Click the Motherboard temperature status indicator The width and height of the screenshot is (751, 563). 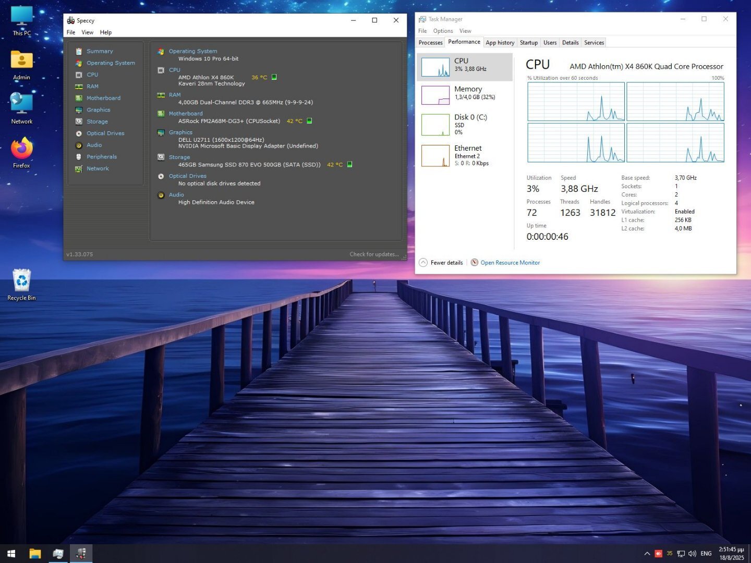[309, 121]
